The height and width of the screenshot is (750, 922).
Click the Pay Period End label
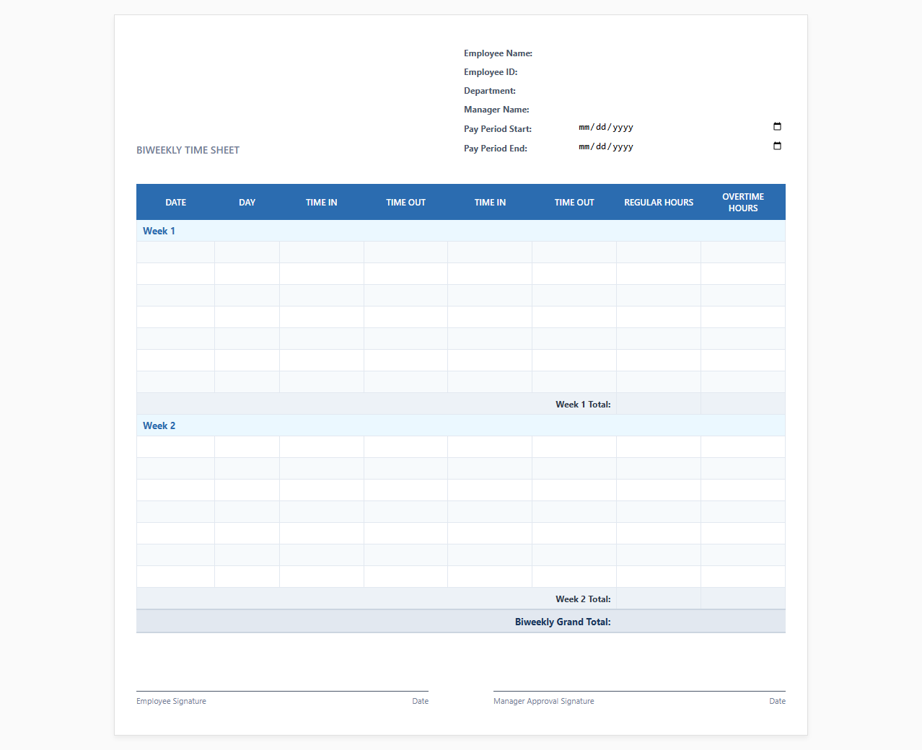pos(496,149)
